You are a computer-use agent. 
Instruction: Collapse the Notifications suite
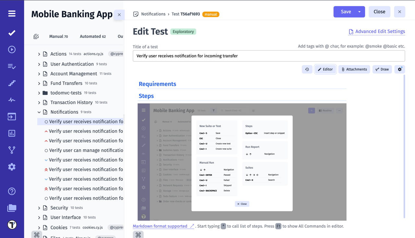click(x=39, y=112)
